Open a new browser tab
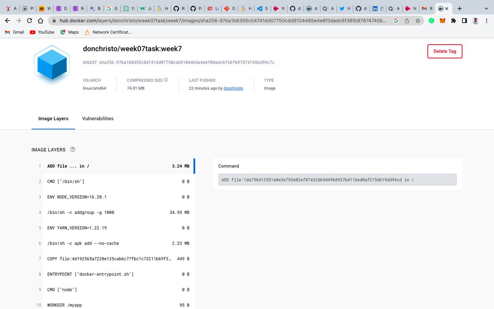Viewport: 494px width, 309px height. click(x=460, y=8)
